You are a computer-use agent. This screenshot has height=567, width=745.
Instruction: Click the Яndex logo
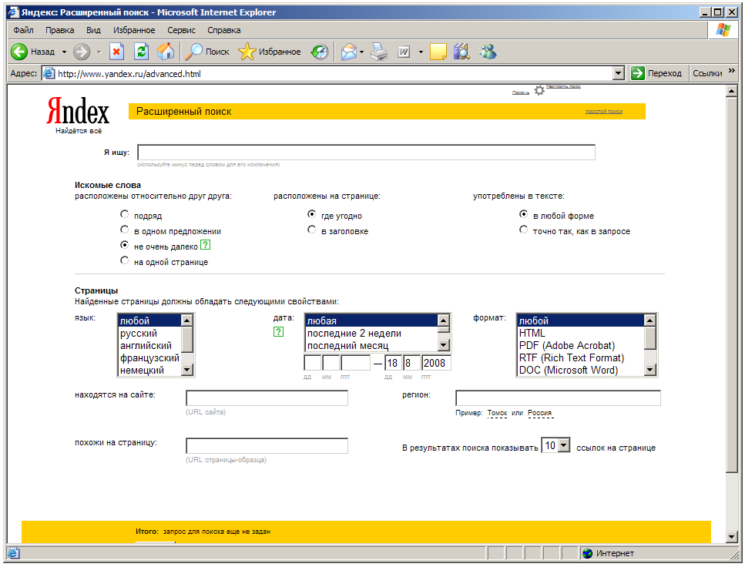coord(78,111)
